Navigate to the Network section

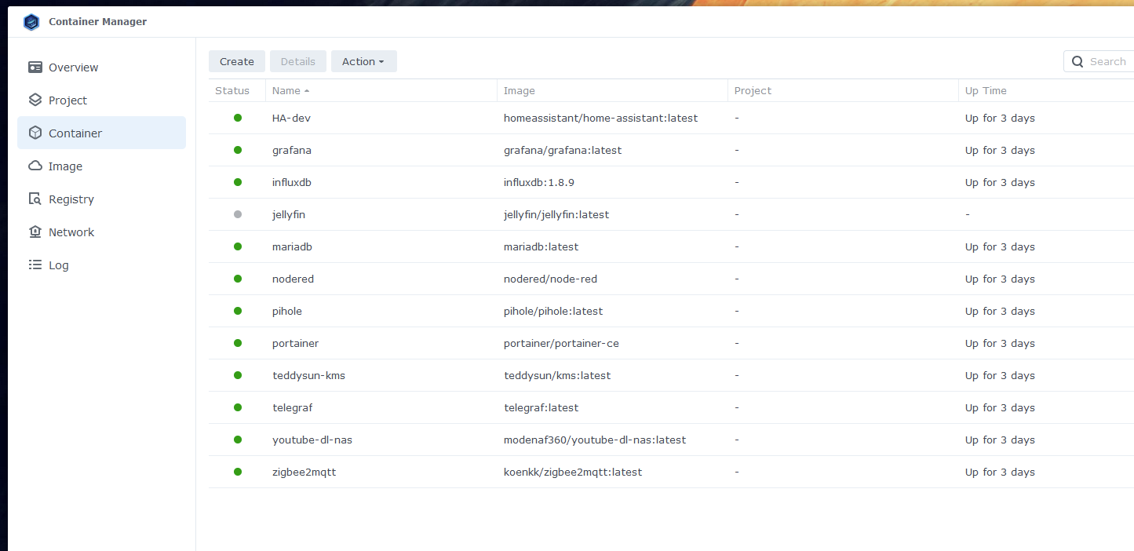[x=102, y=232]
